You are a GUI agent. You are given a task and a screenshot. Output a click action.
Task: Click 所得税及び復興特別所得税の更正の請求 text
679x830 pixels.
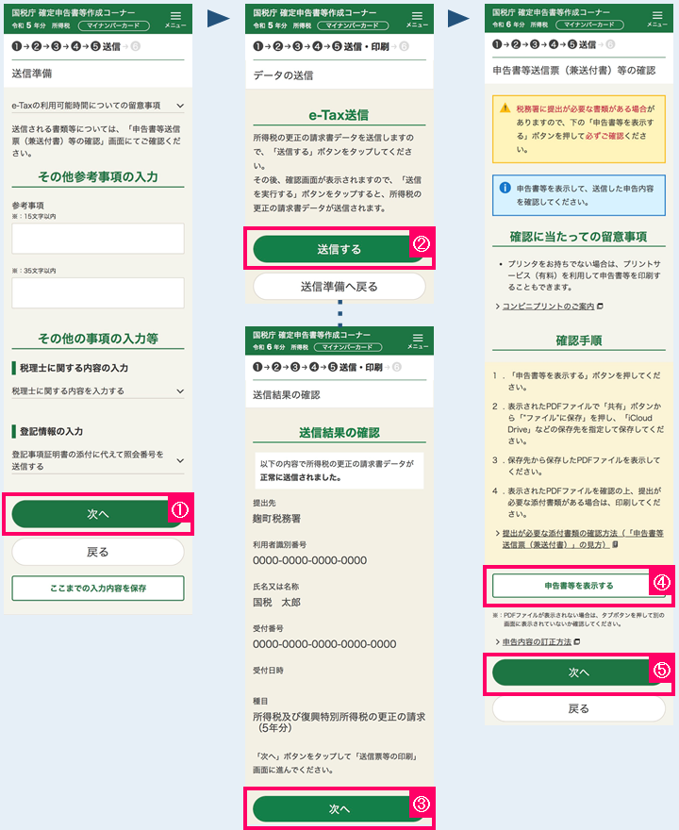(339, 722)
